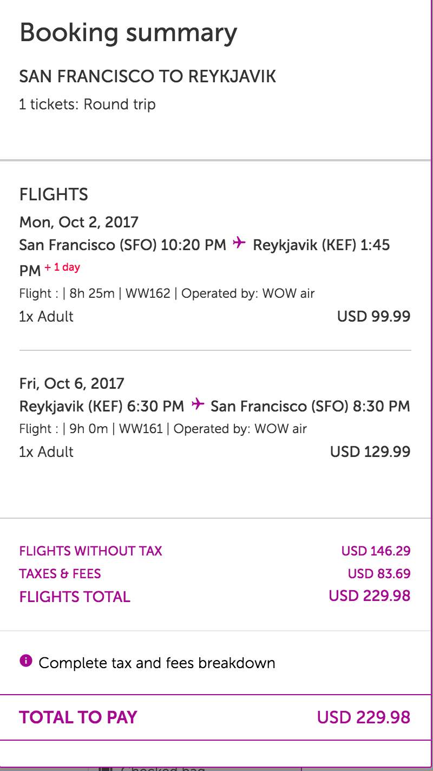
Task: Click the Total To Pay label
Action: click(78, 717)
